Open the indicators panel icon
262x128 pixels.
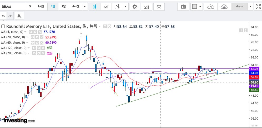[147, 7]
